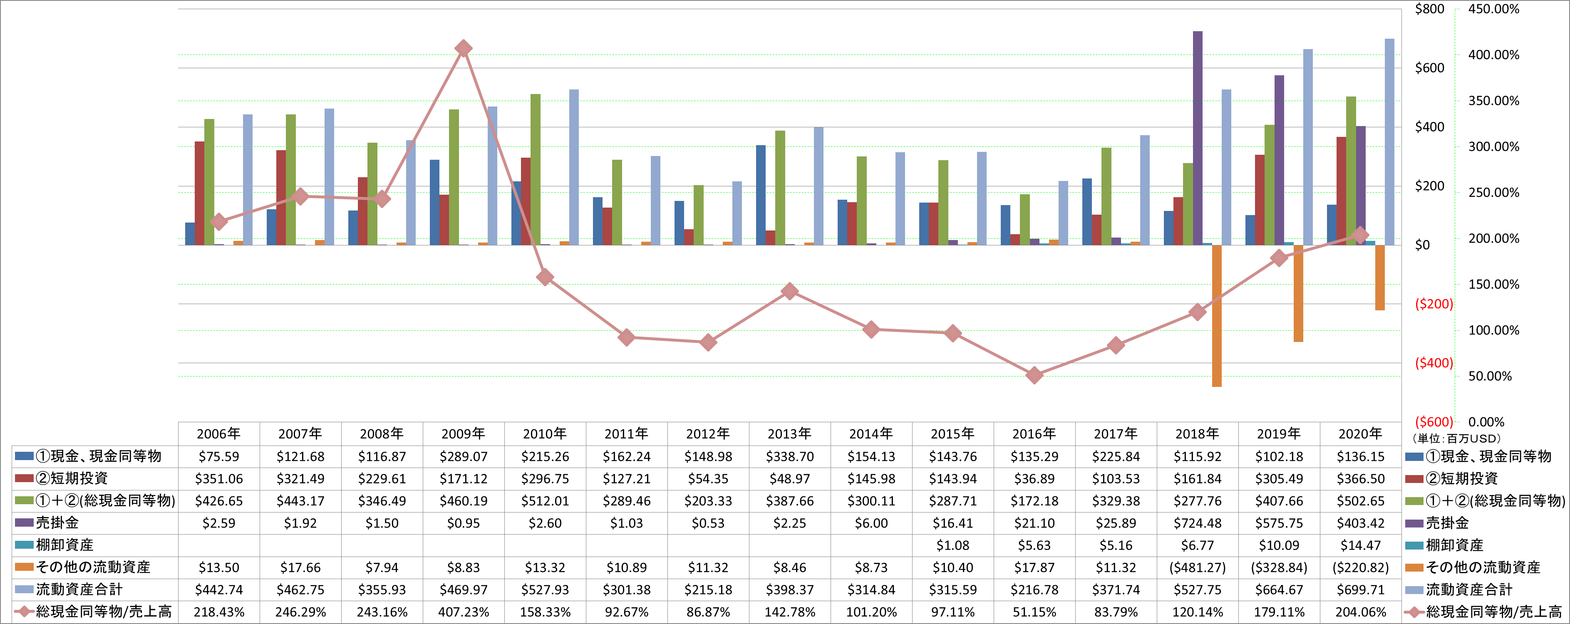Viewport: 1570px width, 624px height.
Task: Click the 100.00% secondary axis label
Action: 1494,330
